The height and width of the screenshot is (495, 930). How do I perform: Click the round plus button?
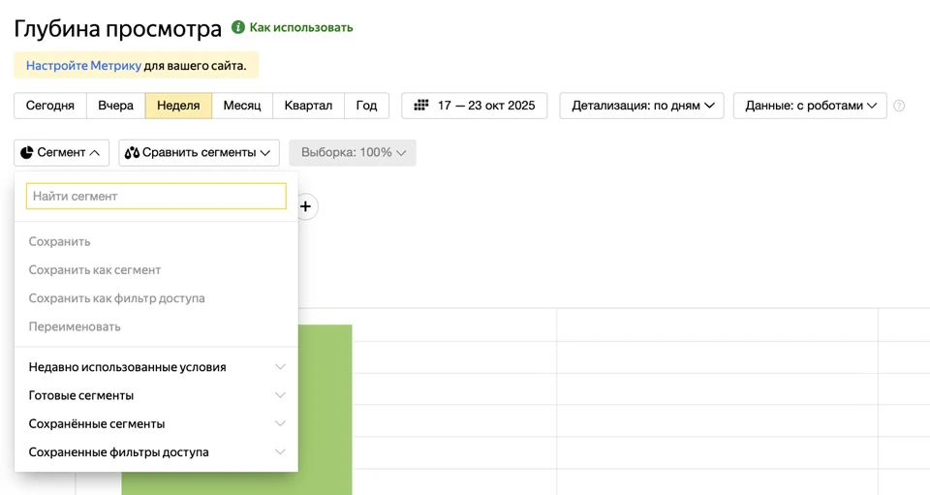[x=306, y=206]
